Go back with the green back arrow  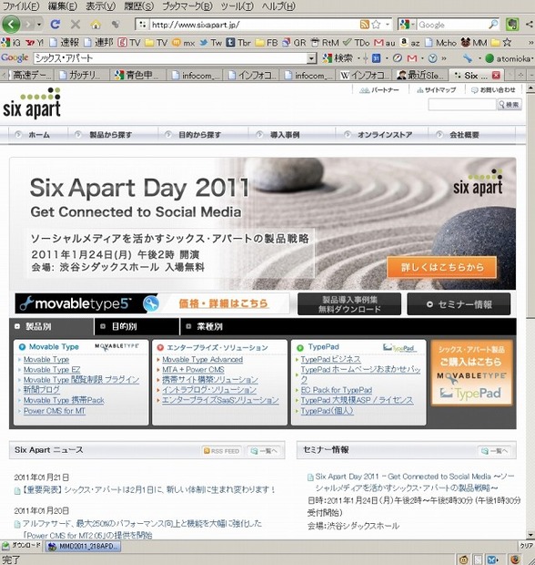[12, 24]
